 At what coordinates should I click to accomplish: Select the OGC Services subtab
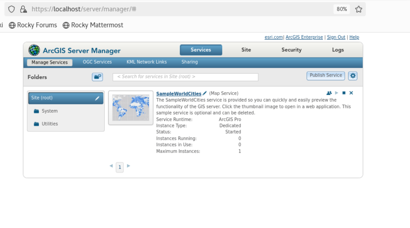pos(97,62)
